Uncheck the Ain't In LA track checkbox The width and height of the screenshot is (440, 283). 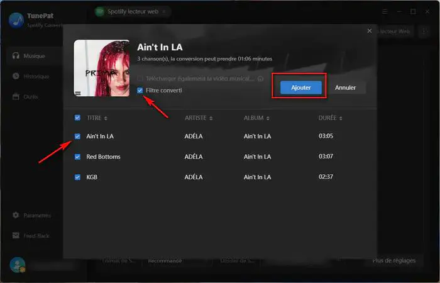click(77, 136)
